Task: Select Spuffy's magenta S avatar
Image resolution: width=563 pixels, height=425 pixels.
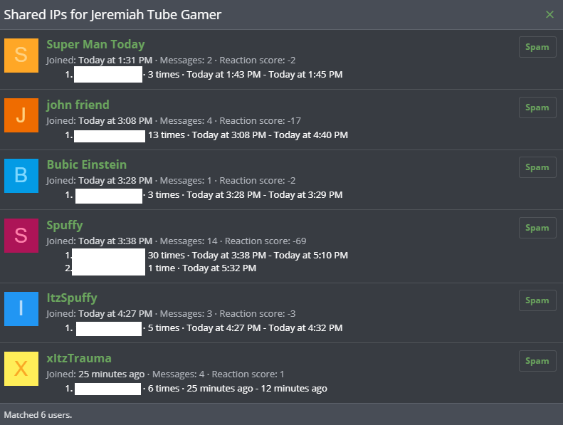Action: pyautogui.click(x=21, y=236)
